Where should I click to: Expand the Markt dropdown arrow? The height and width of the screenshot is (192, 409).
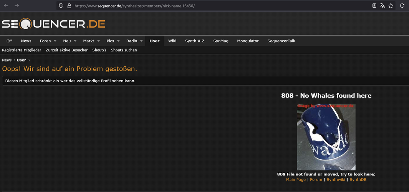pos(99,41)
